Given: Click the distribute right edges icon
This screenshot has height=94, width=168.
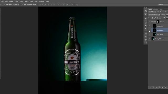Looking at the screenshot, I should point(72,5).
